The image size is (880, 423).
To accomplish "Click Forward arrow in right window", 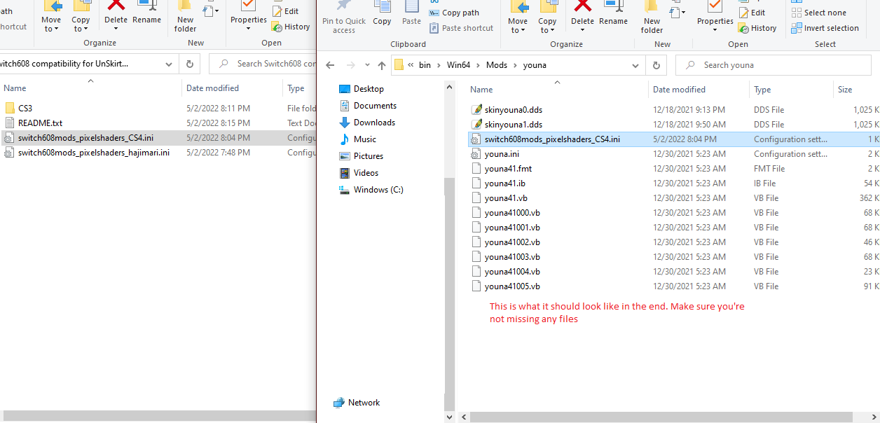I will pos(350,65).
